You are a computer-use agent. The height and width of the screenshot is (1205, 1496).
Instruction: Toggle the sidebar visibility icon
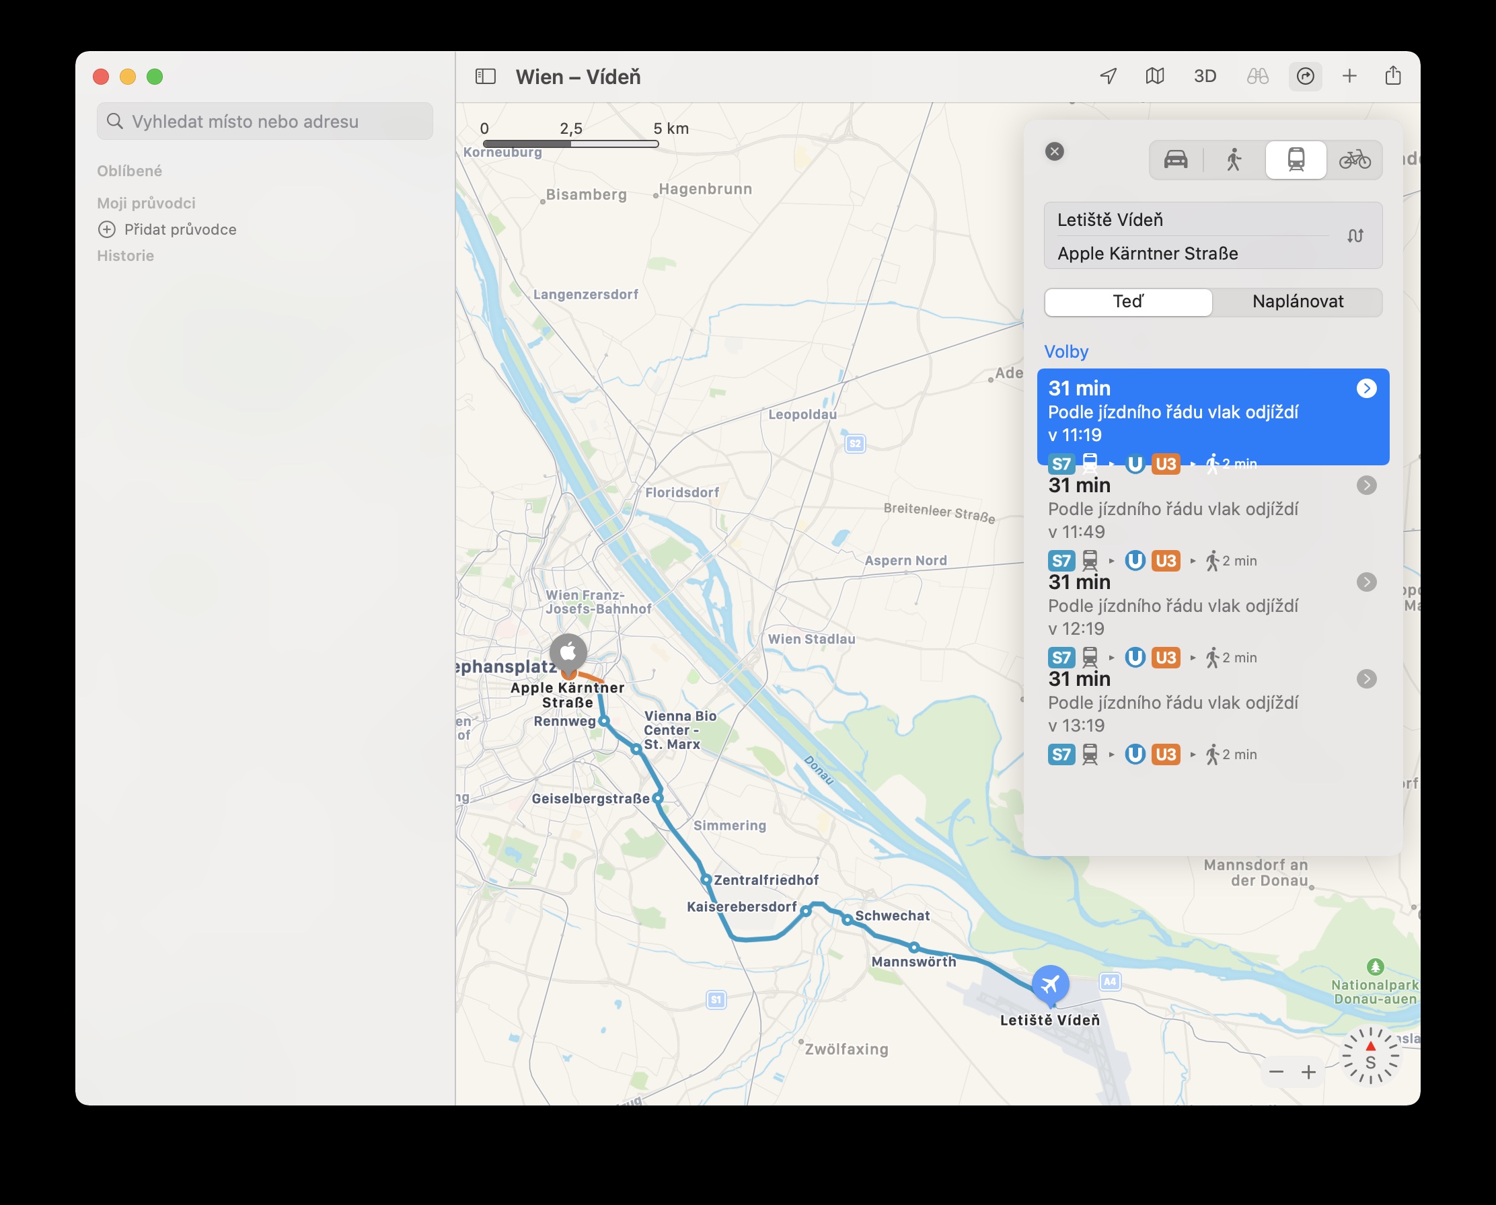(x=485, y=77)
